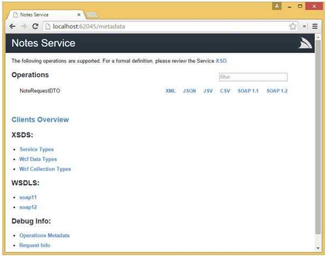
Task: Click the extension icon beside the star
Action: coord(304,26)
